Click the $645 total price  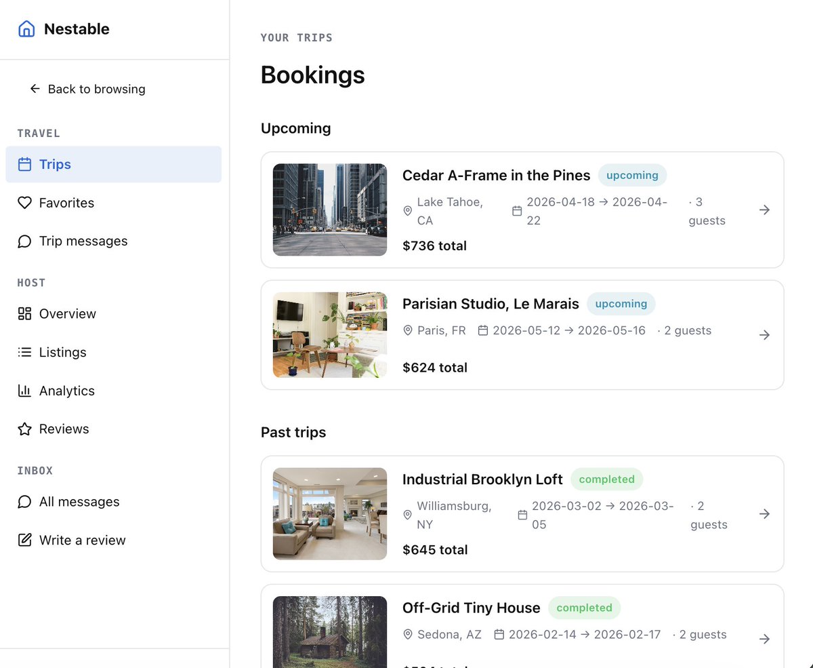[435, 550]
